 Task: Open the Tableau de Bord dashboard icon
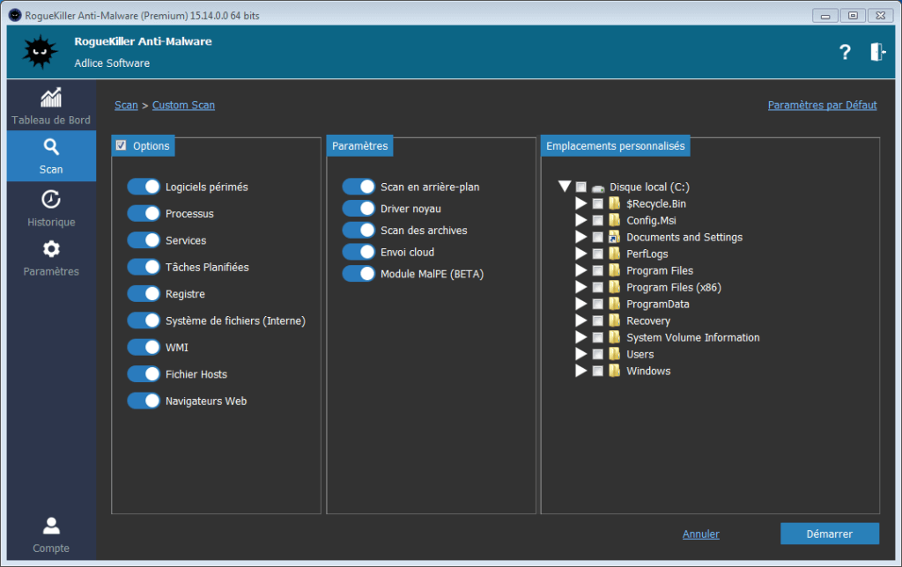click(51, 98)
